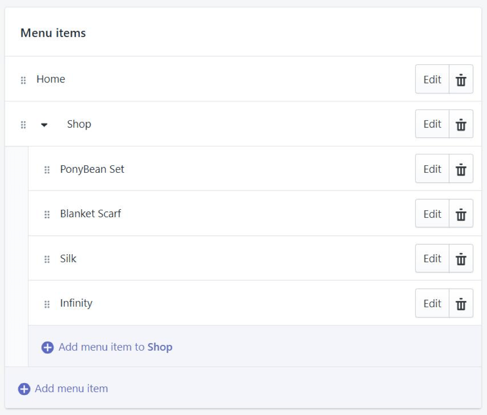Remove the Blanket Scarf item

[x=461, y=214]
